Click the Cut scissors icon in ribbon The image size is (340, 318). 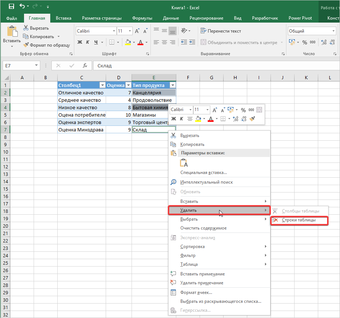pos(26,28)
